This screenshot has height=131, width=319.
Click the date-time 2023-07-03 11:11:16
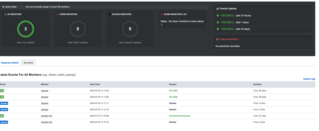tap(99, 109)
